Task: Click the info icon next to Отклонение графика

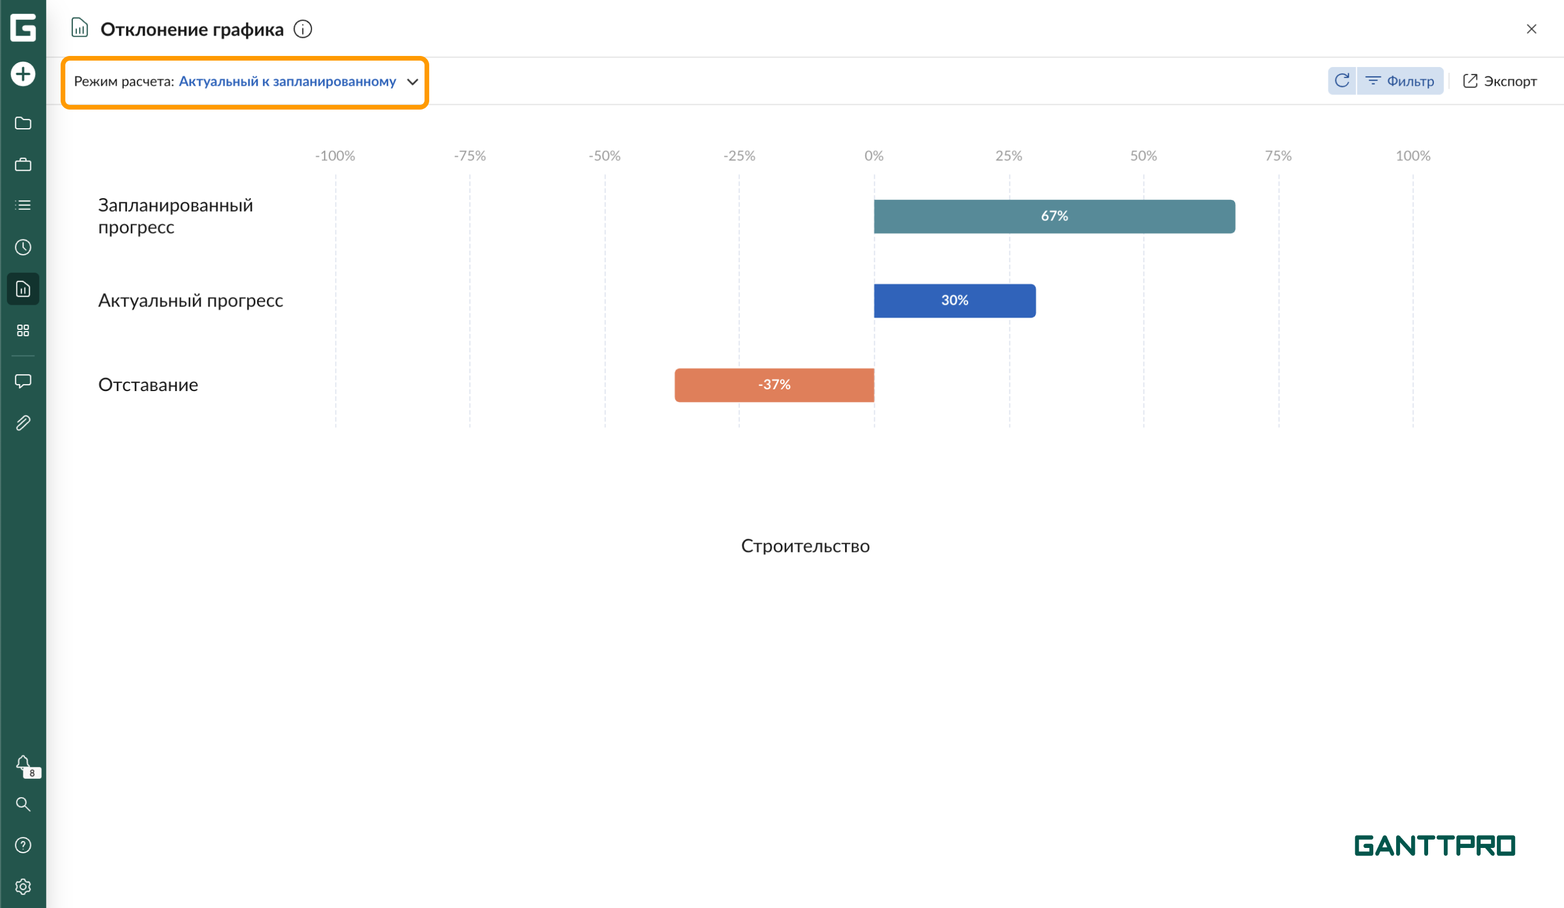Action: 303,29
